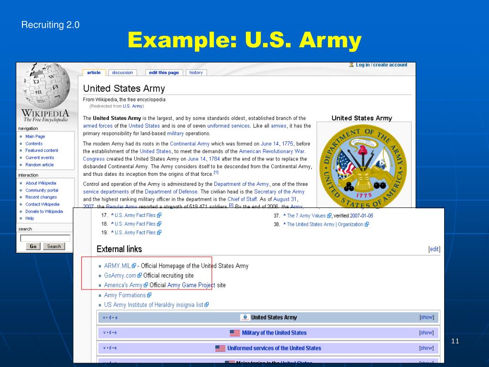Click the 2007-01-05 date link in reference 37
489x367 pixels.
tap(361, 216)
